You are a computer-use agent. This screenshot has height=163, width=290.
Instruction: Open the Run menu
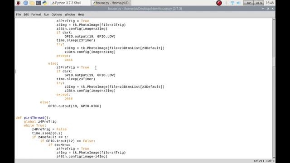point(46,14)
